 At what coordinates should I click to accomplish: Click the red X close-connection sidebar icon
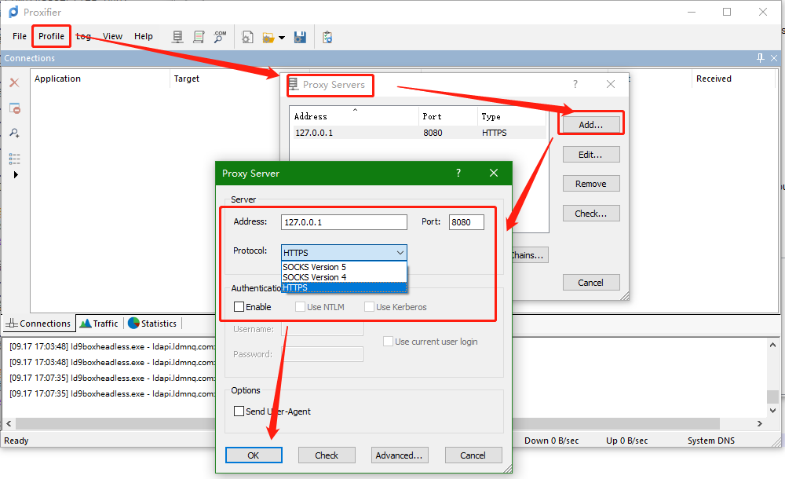point(14,82)
